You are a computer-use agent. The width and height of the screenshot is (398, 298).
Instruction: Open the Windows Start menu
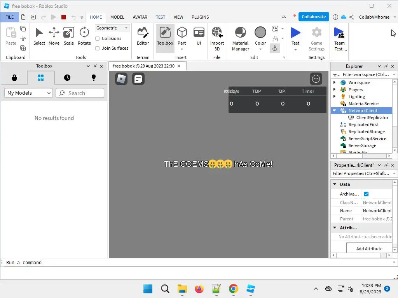pos(148,289)
